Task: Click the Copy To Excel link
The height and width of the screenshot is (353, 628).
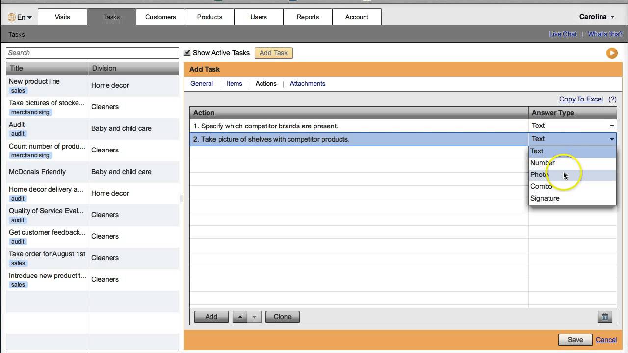Action: [x=581, y=99]
